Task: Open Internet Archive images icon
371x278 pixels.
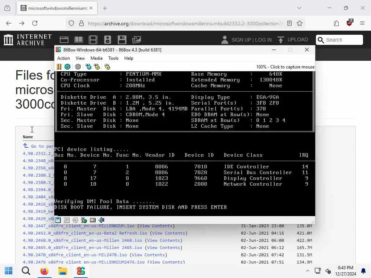Action: (x=137, y=40)
